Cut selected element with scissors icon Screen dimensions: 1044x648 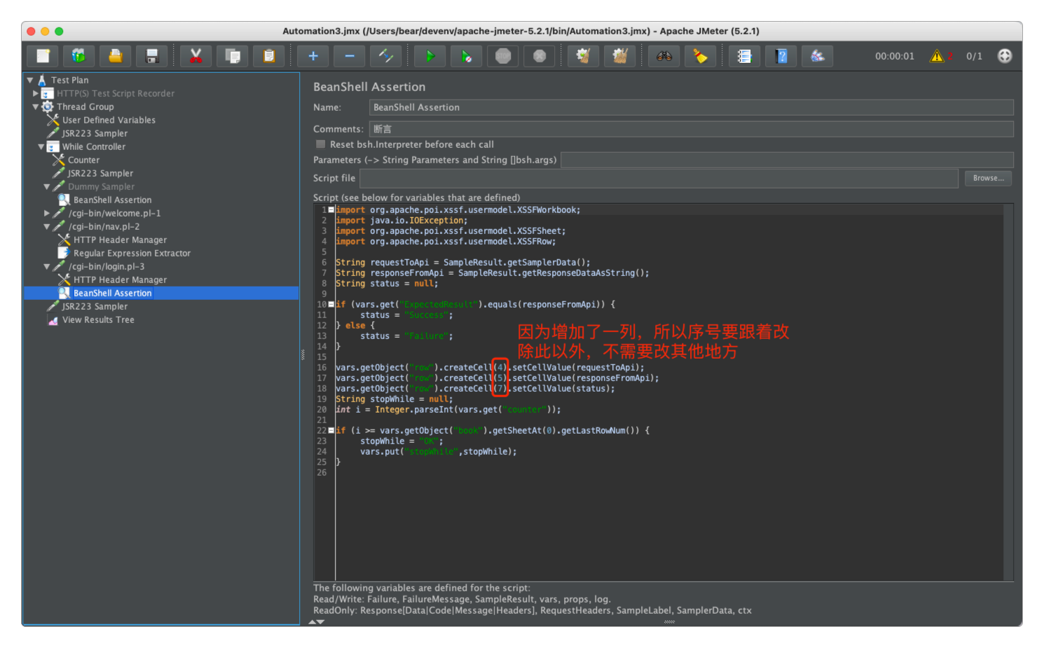[196, 56]
